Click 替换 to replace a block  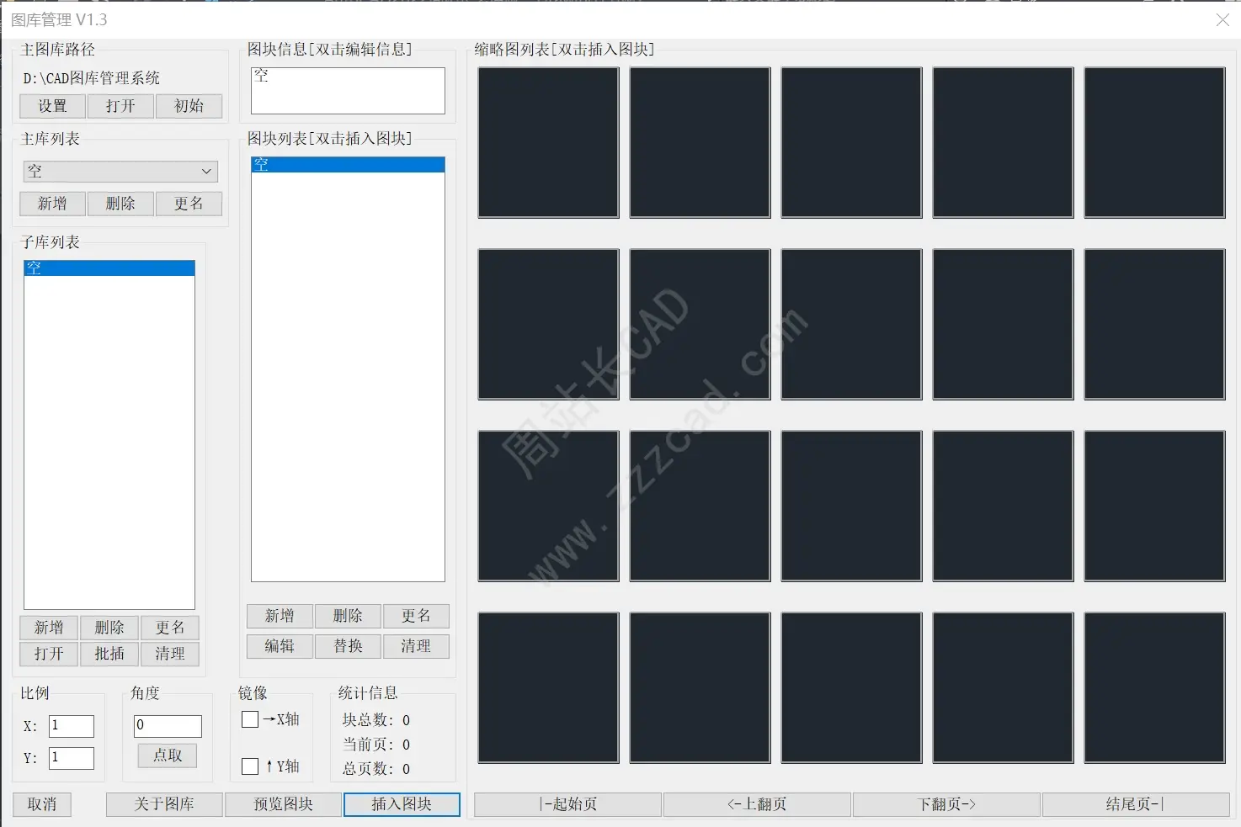(347, 646)
